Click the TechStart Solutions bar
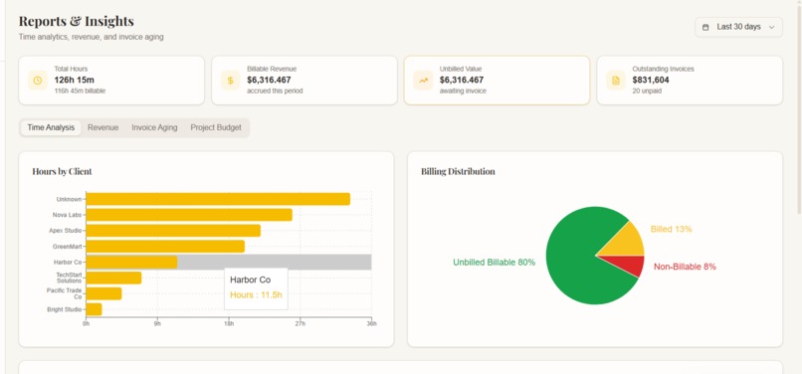 point(113,278)
